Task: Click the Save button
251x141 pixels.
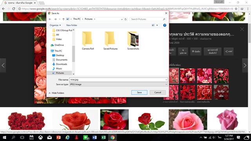Action: click(139, 92)
